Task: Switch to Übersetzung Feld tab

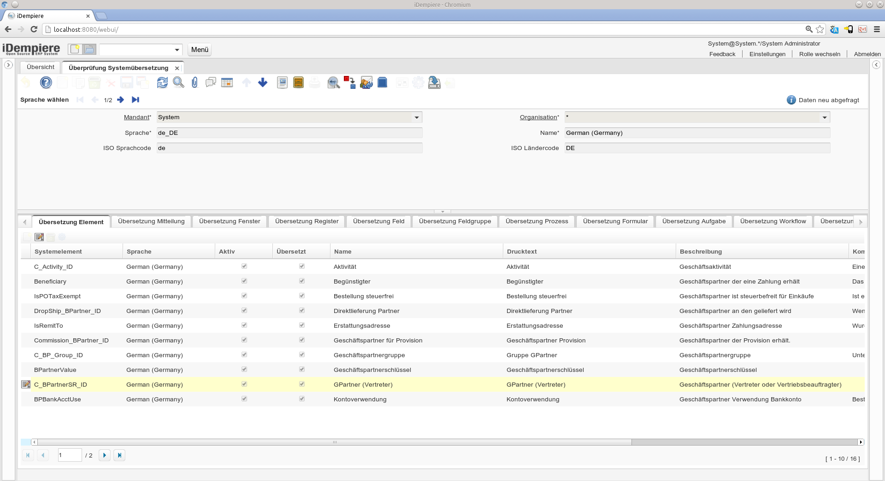Action: (x=379, y=221)
